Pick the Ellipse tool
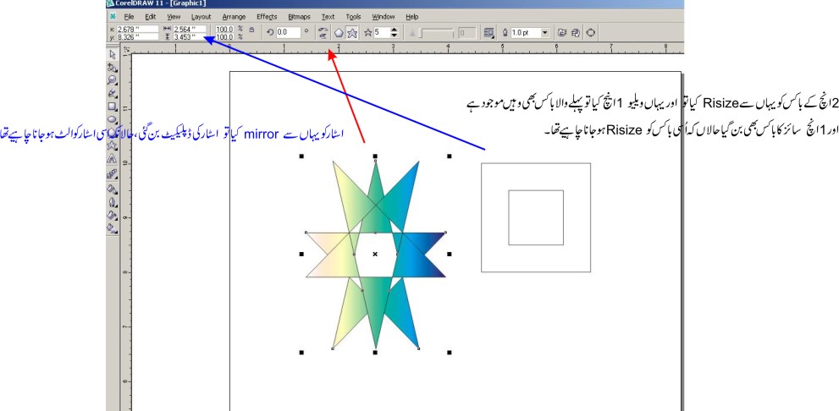The height and width of the screenshot is (411, 839). pyautogui.click(x=113, y=119)
